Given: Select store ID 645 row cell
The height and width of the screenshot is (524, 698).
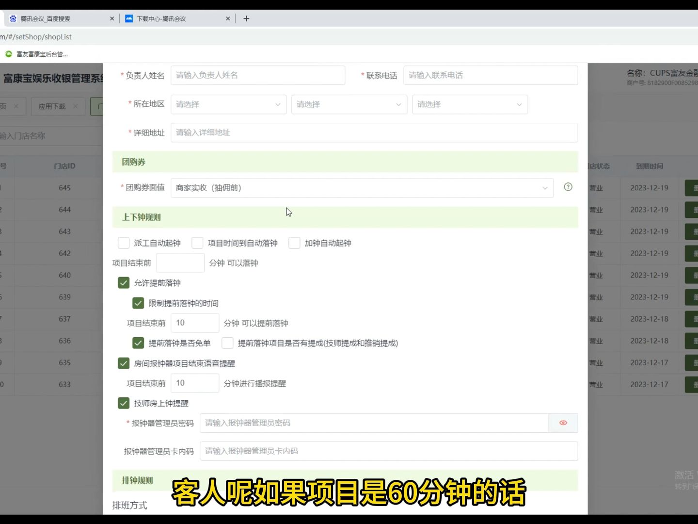Looking at the screenshot, I should (64, 188).
